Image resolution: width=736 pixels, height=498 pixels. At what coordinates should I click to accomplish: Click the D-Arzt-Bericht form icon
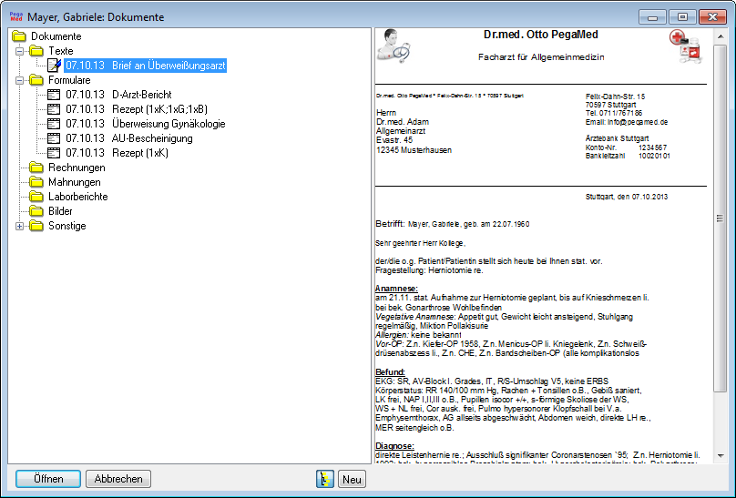[54, 95]
